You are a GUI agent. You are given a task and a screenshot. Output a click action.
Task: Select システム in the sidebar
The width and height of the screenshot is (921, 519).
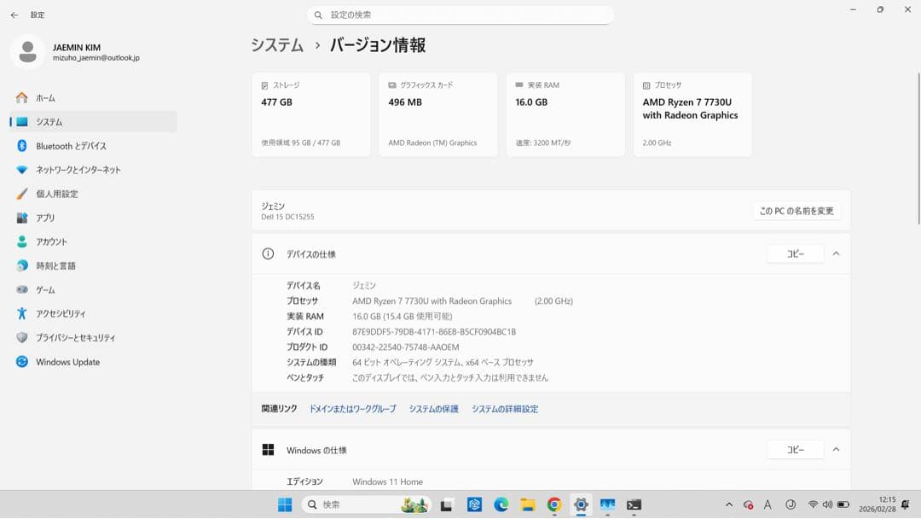point(93,122)
